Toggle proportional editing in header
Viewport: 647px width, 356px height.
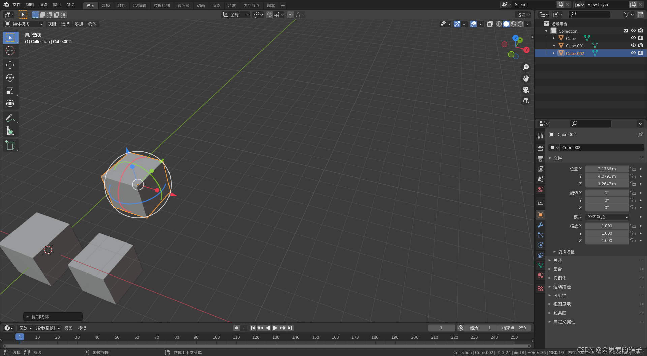[x=290, y=15]
